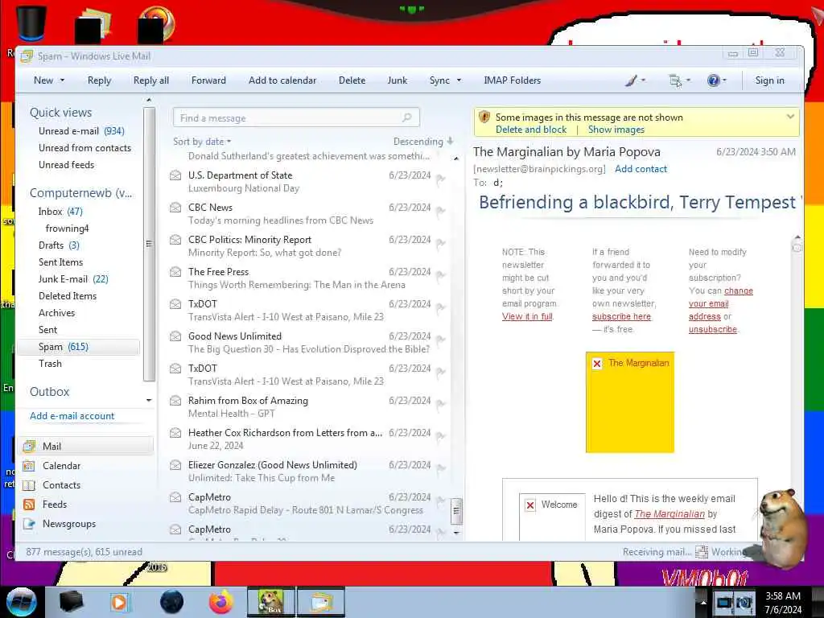Flag the U.S. Department of State message

[x=441, y=179]
